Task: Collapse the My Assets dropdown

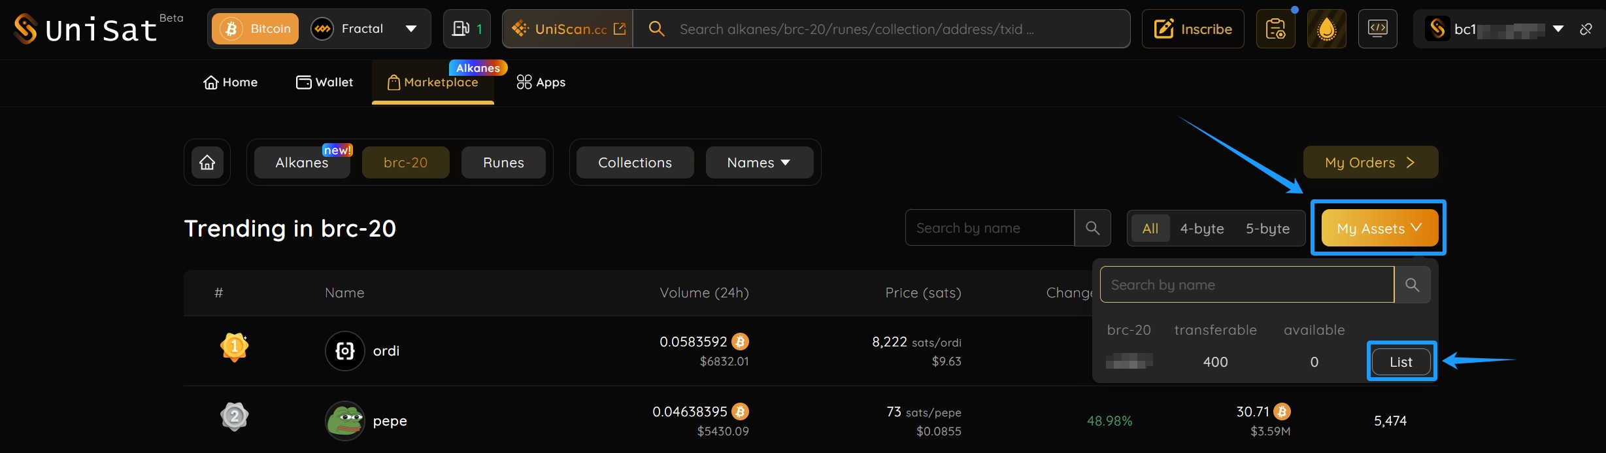Action: pyautogui.click(x=1379, y=228)
